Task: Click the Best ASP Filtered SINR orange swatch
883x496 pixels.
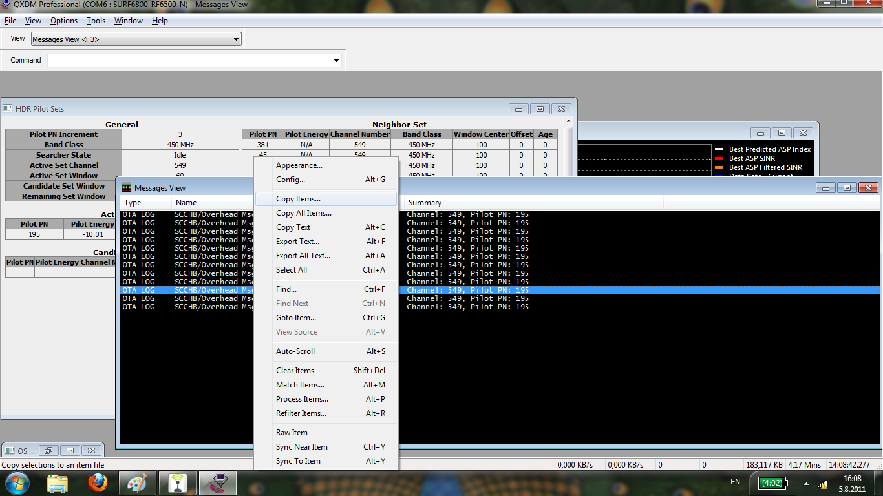Action: pyautogui.click(x=719, y=167)
